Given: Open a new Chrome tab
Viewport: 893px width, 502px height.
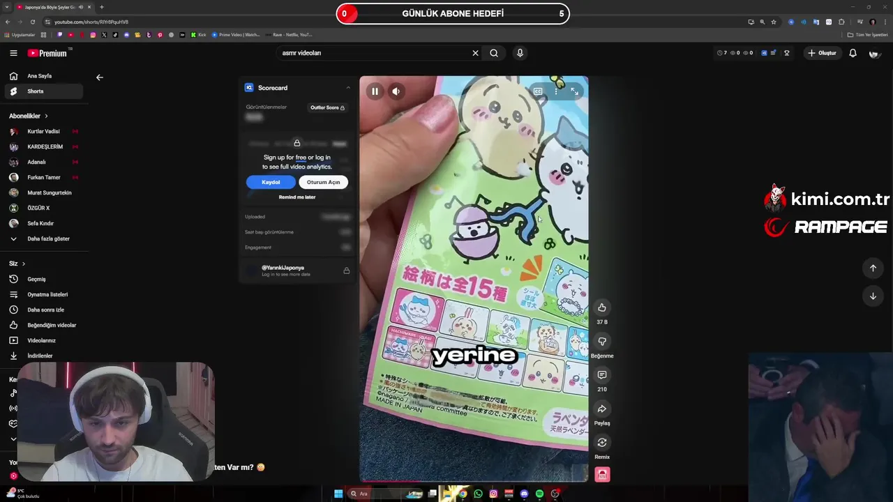Looking at the screenshot, I should pyautogui.click(x=102, y=7).
